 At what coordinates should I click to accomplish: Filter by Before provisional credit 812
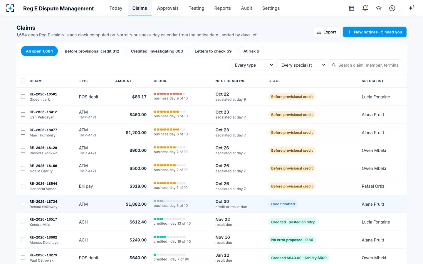92,51
